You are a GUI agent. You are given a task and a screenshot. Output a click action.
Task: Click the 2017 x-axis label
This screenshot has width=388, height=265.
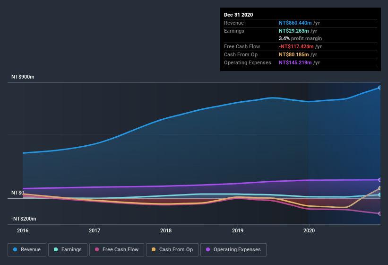point(95,230)
